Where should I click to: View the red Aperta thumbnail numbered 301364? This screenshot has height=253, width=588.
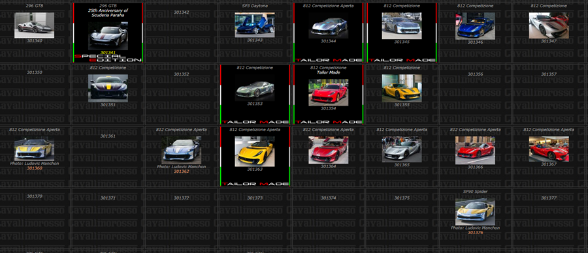pyautogui.click(x=328, y=150)
